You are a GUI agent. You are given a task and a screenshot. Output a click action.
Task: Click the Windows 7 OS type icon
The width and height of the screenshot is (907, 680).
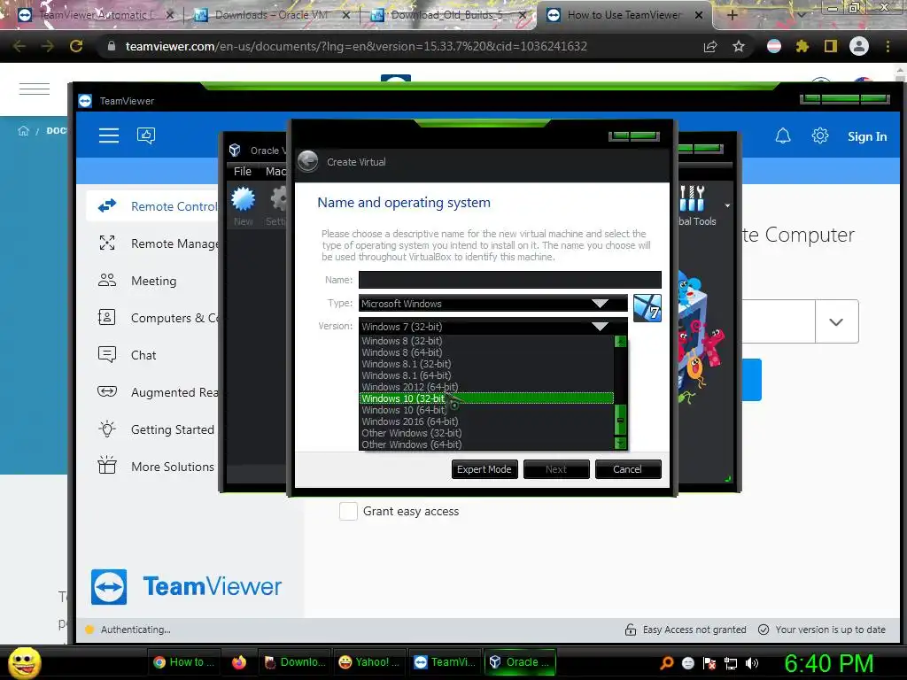click(x=647, y=308)
